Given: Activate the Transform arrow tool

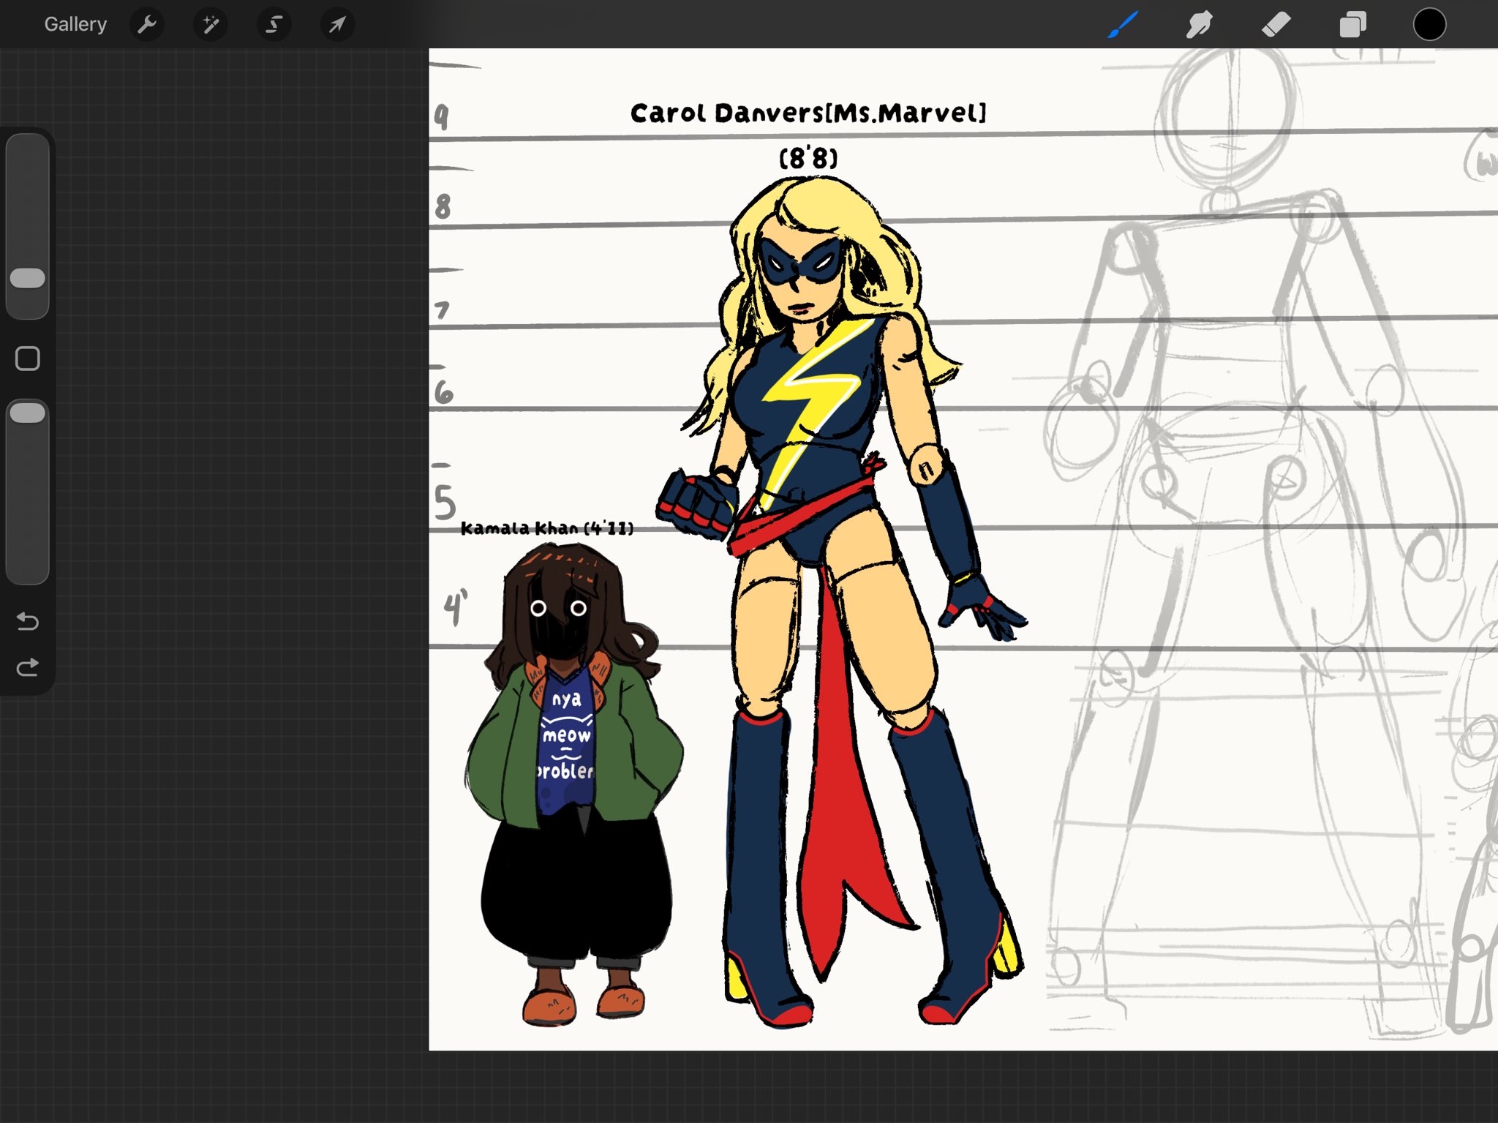Looking at the screenshot, I should 337,25.
